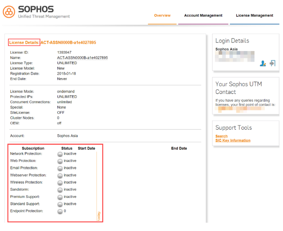
Task: Click the Sandstorm status indicator
Action: tap(60, 190)
